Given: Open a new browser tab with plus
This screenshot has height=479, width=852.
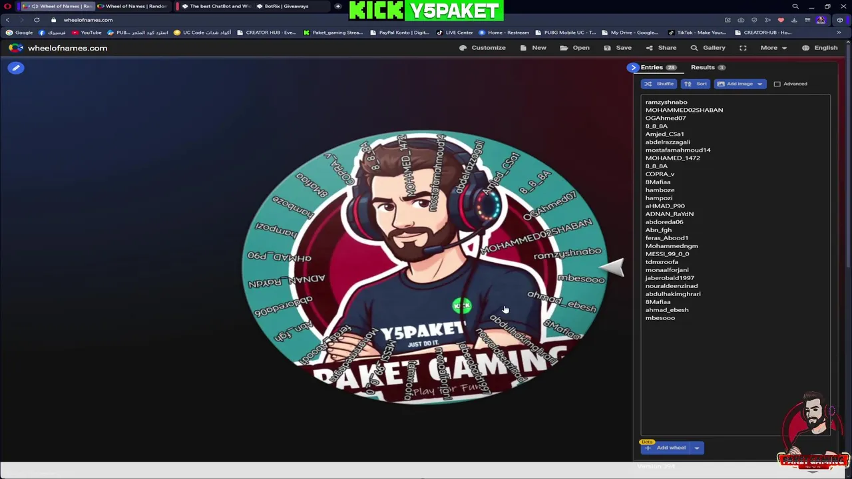Looking at the screenshot, I should (x=338, y=6).
